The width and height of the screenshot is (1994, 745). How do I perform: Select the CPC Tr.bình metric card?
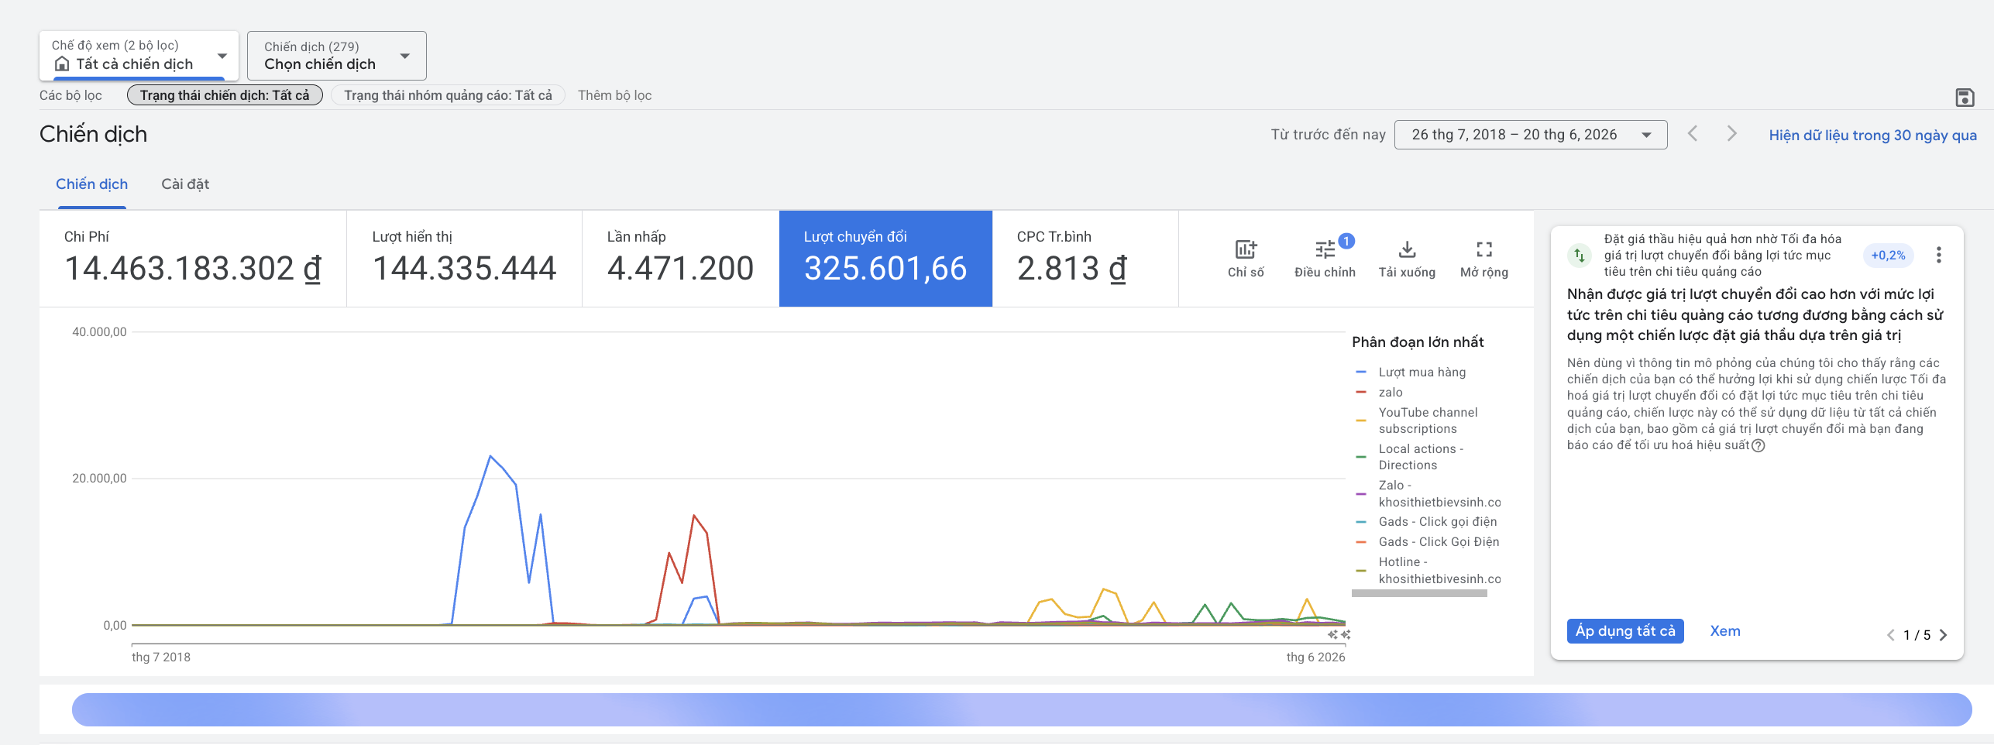click(1085, 259)
